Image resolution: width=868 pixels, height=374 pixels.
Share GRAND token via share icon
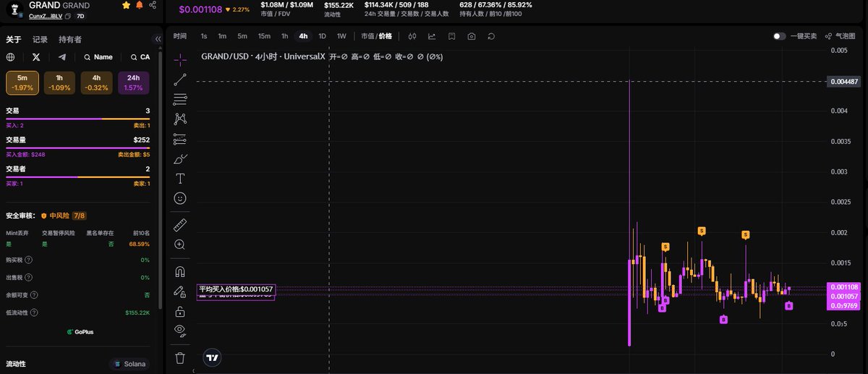(153, 5)
